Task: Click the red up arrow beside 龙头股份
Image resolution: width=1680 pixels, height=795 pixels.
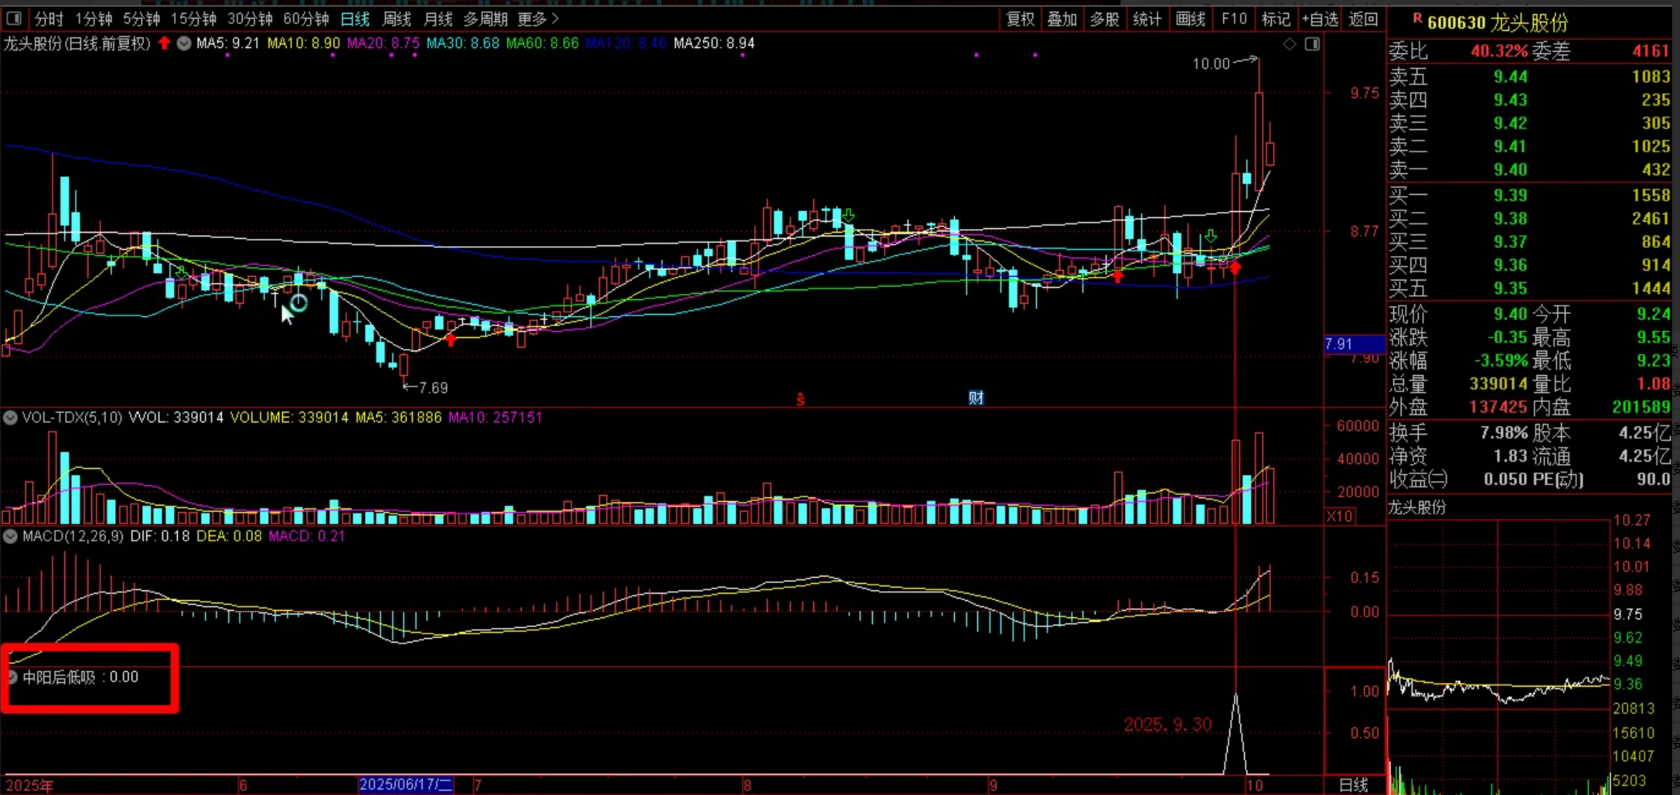Action: coord(164,43)
